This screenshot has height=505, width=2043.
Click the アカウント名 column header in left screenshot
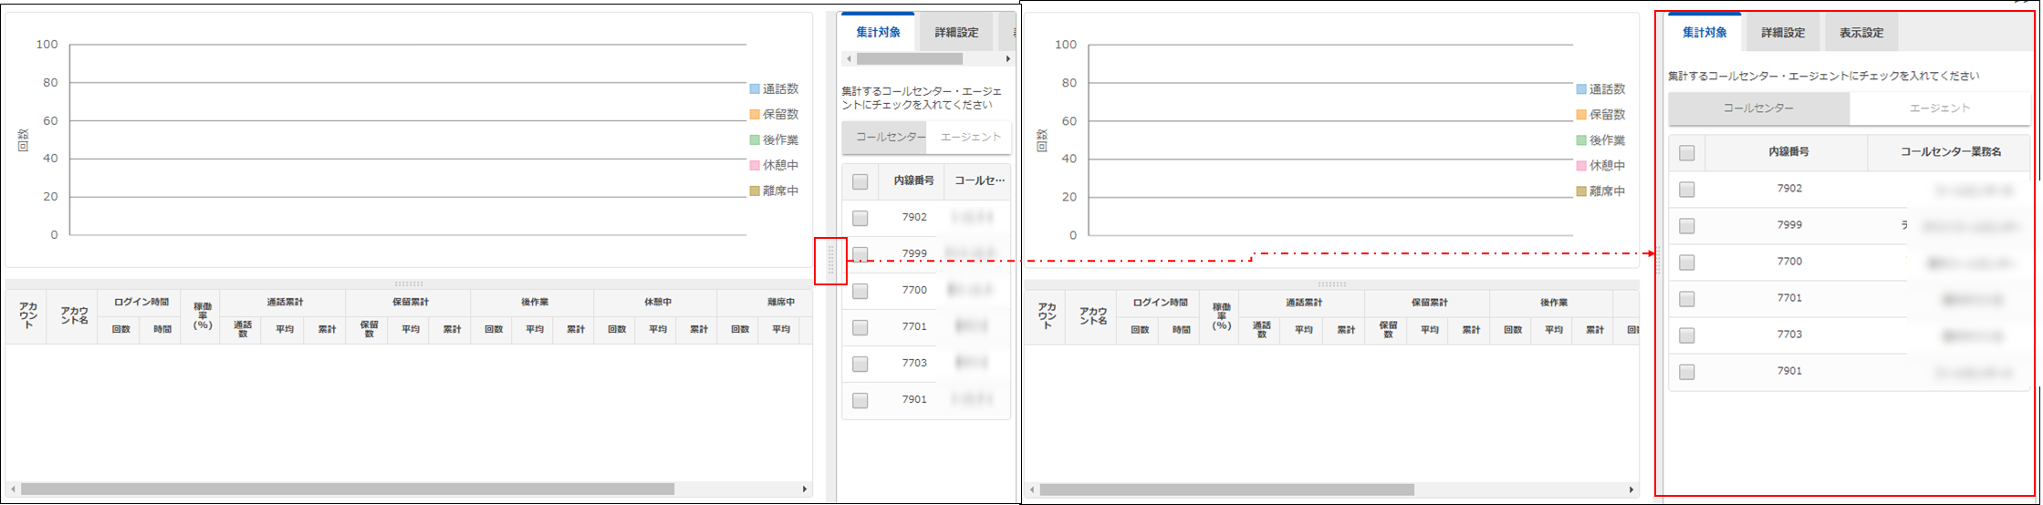pos(74,316)
